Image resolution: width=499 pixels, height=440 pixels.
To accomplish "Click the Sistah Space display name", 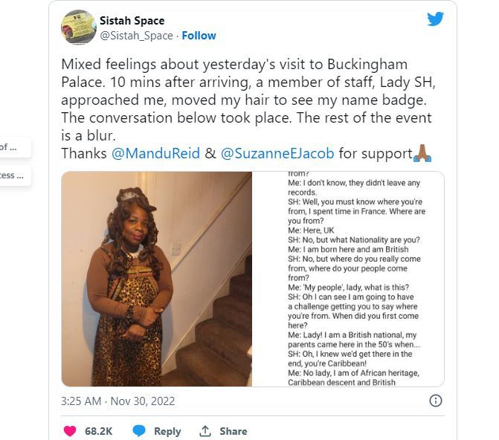I will tap(132, 21).
